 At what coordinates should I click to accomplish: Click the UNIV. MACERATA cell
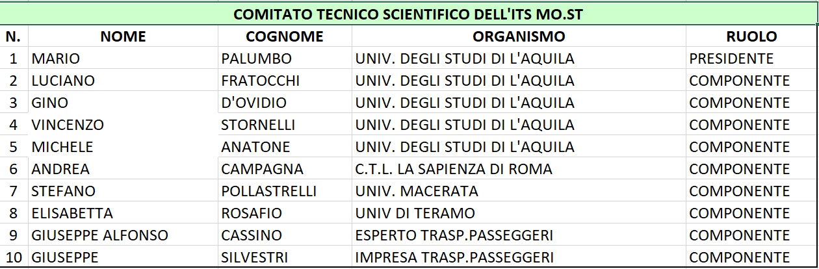coord(519,191)
